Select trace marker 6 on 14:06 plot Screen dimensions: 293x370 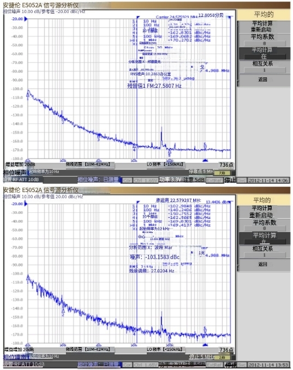pyautogui.click(x=205, y=146)
